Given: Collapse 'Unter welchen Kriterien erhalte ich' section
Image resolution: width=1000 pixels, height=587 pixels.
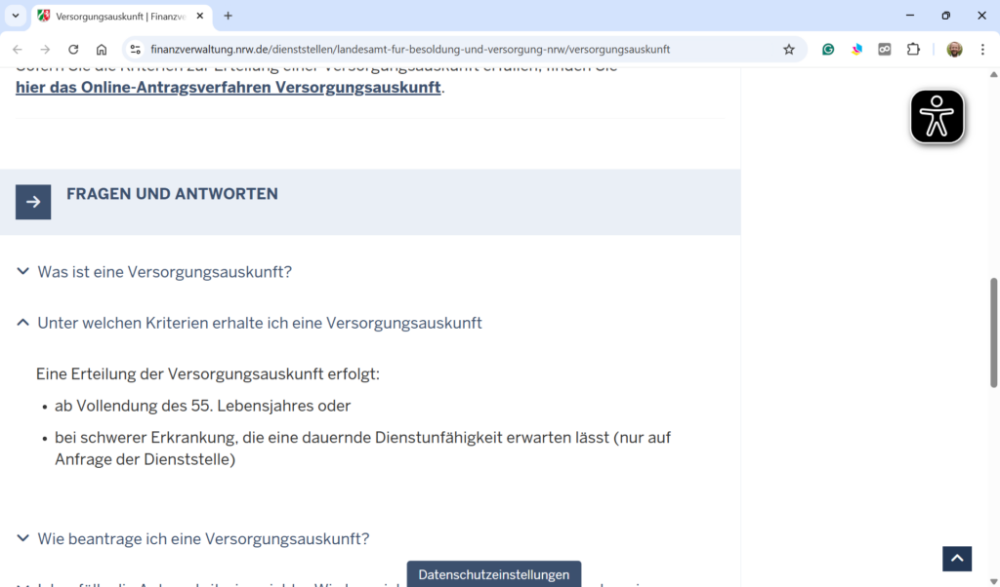Looking at the screenshot, I should pos(259,323).
